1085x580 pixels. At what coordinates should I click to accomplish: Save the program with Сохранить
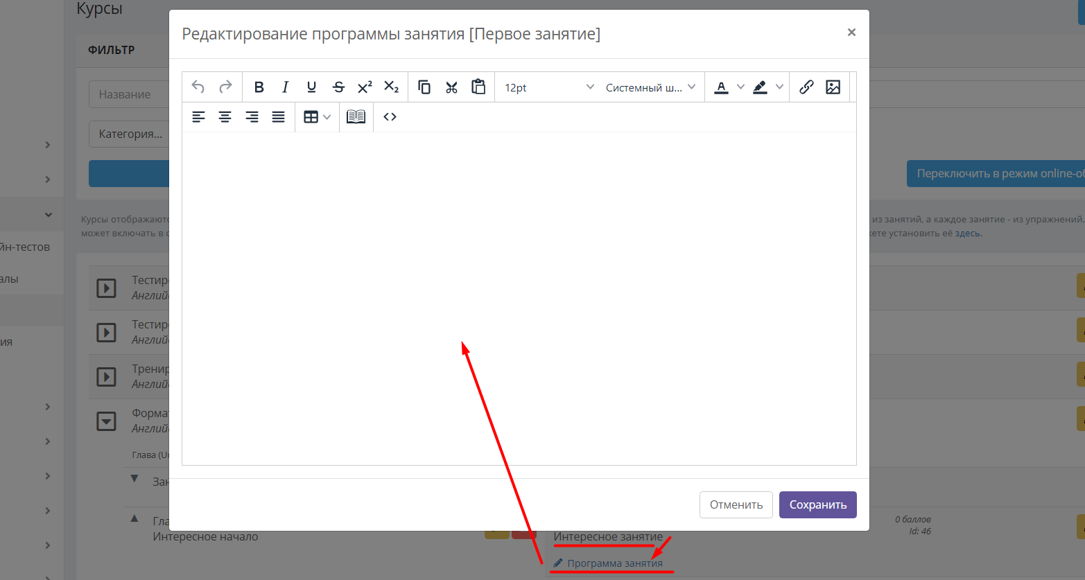817,504
